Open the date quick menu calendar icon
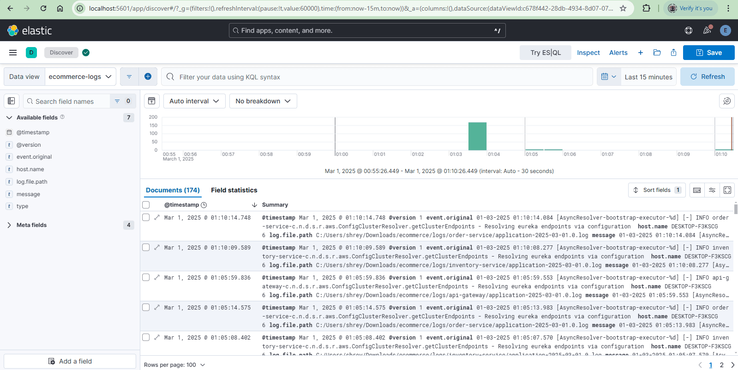Image resolution: width=738 pixels, height=370 pixels. click(x=609, y=77)
